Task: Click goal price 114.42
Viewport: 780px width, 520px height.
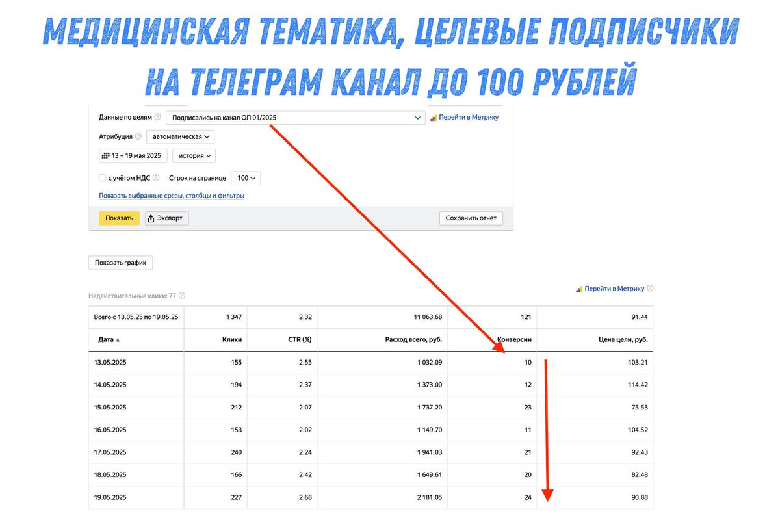Action: [637, 385]
